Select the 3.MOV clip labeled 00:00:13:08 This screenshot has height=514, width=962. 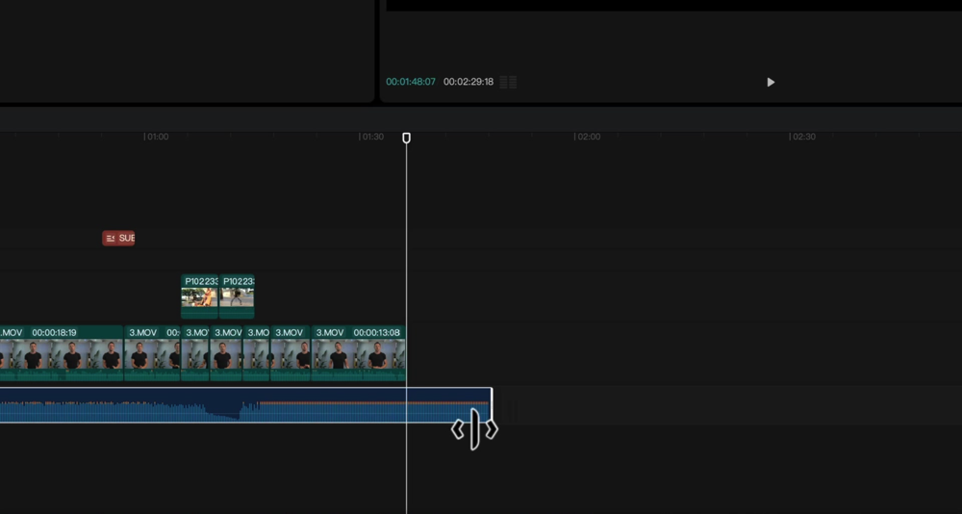pyautogui.click(x=358, y=354)
